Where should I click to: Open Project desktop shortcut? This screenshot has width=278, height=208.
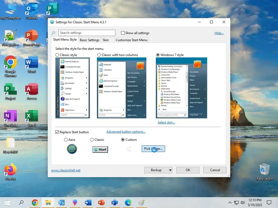[11, 92]
